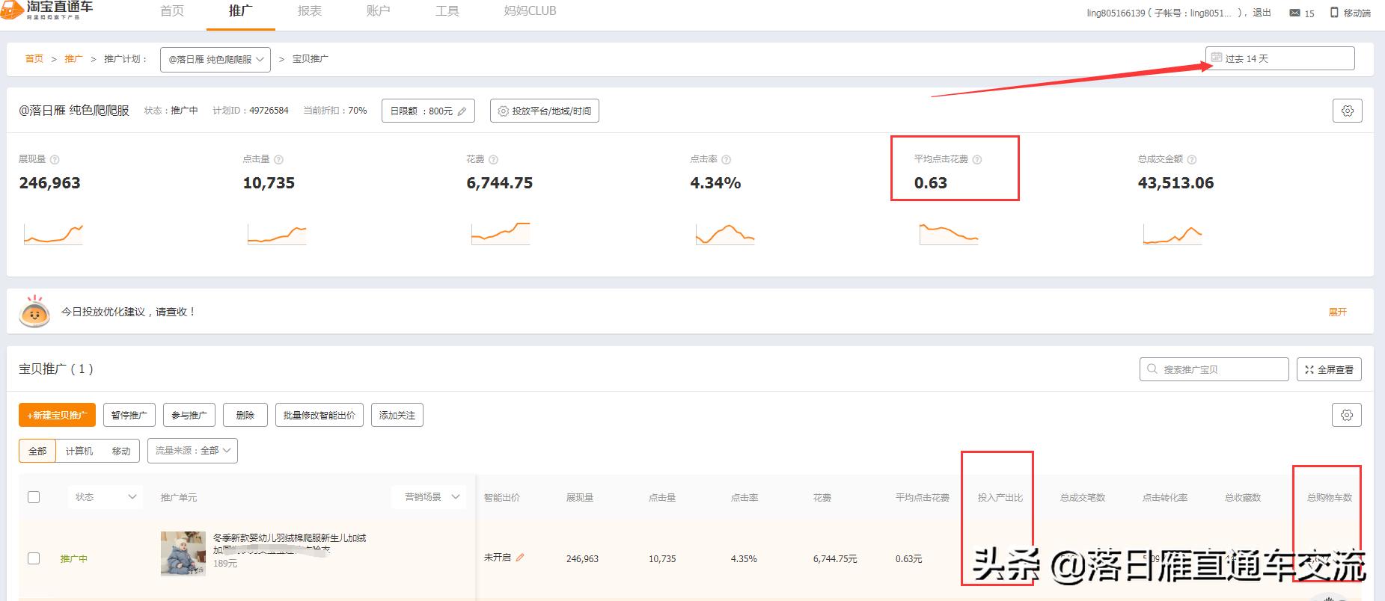Tick the select-all checkbox in table header

(x=34, y=497)
